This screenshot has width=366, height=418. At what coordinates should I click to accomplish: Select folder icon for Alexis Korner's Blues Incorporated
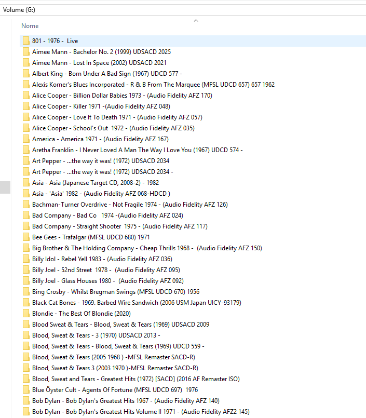point(26,85)
